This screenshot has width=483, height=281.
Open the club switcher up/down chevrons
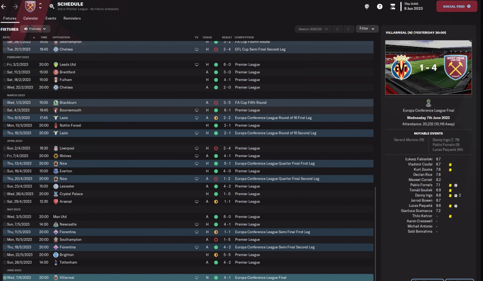40,6
